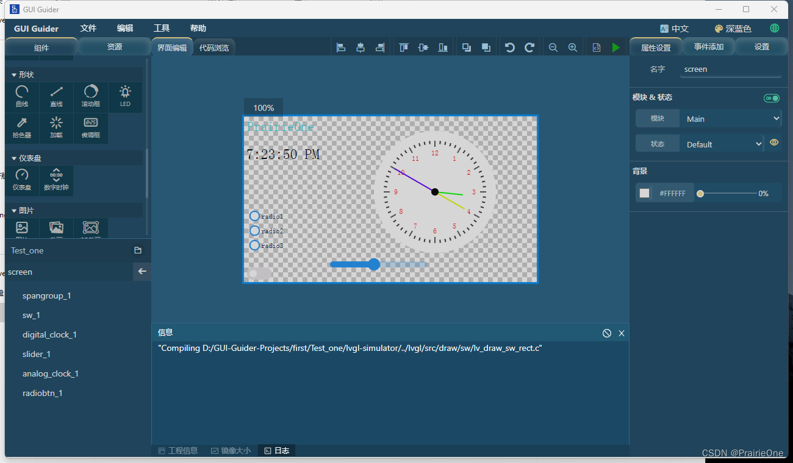Click the align vertical middle icon

tap(423, 48)
